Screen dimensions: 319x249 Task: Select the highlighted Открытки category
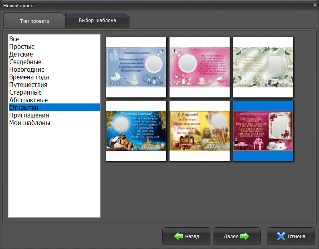coord(54,107)
